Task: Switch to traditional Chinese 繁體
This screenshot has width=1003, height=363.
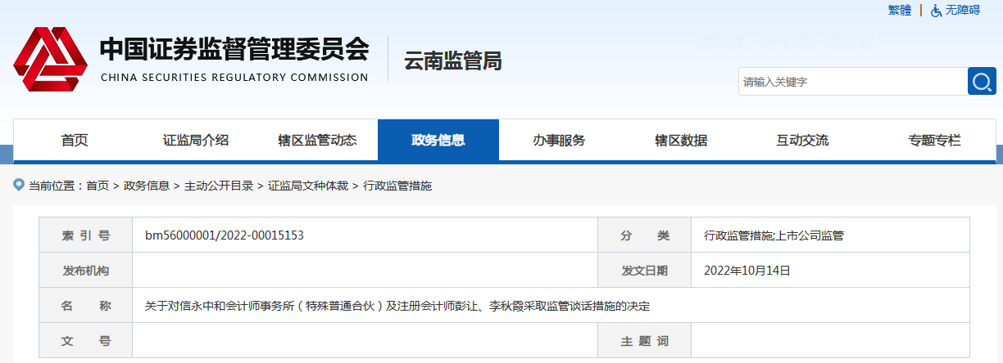Action: [x=899, y=10]
